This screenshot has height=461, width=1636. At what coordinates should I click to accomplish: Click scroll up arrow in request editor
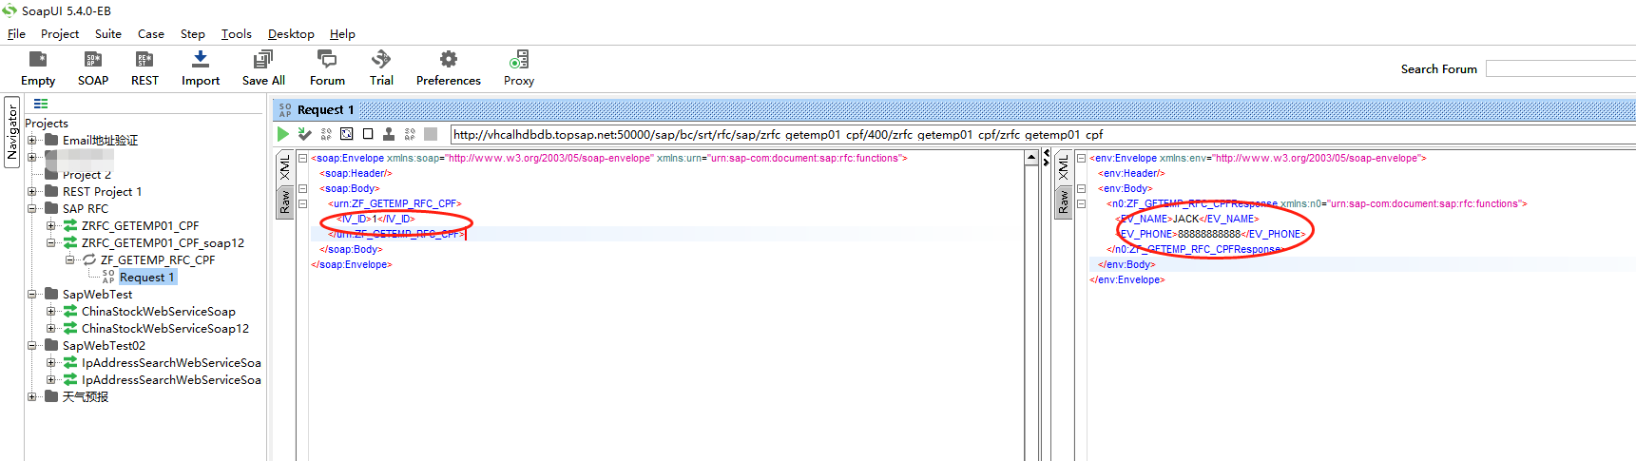(1031, 160)
